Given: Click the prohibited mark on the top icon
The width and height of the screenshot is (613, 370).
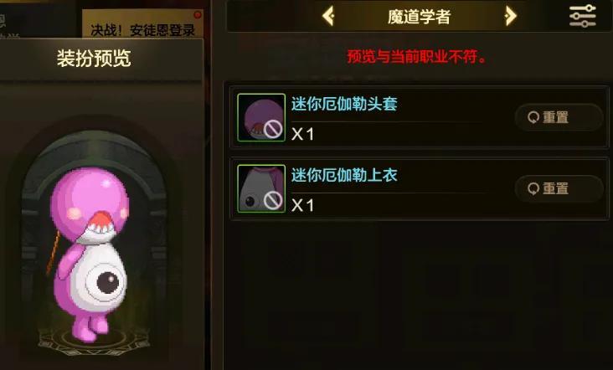Looking at the screenshot, I should [273, 201].
